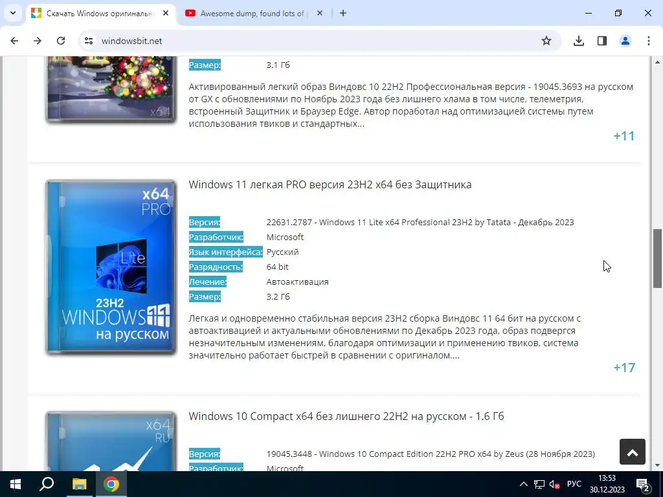
Task: Click the +17 rating counter
Action: [x=624, y=368]
